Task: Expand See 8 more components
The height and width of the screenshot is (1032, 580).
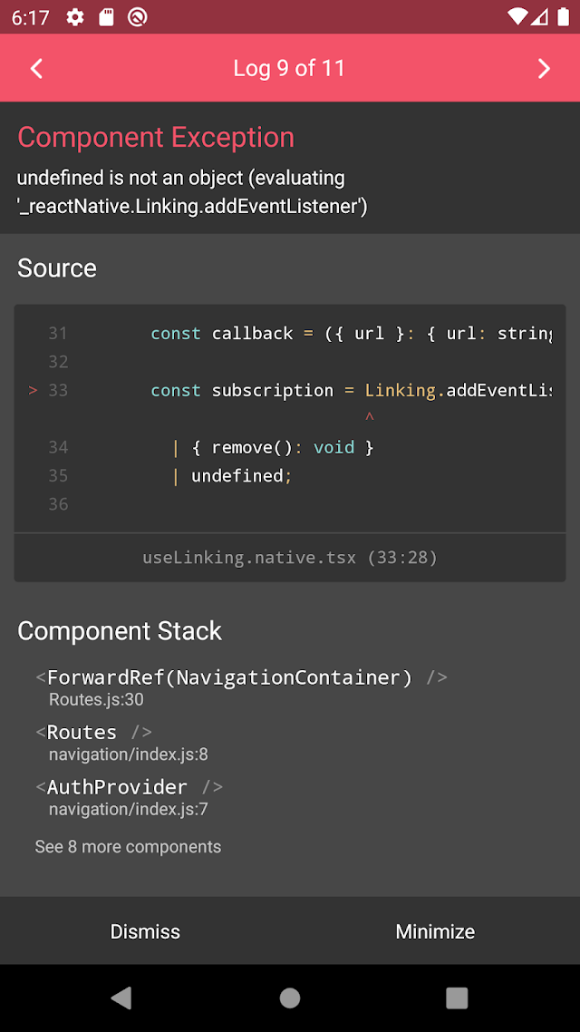Action: pos(128,847)
